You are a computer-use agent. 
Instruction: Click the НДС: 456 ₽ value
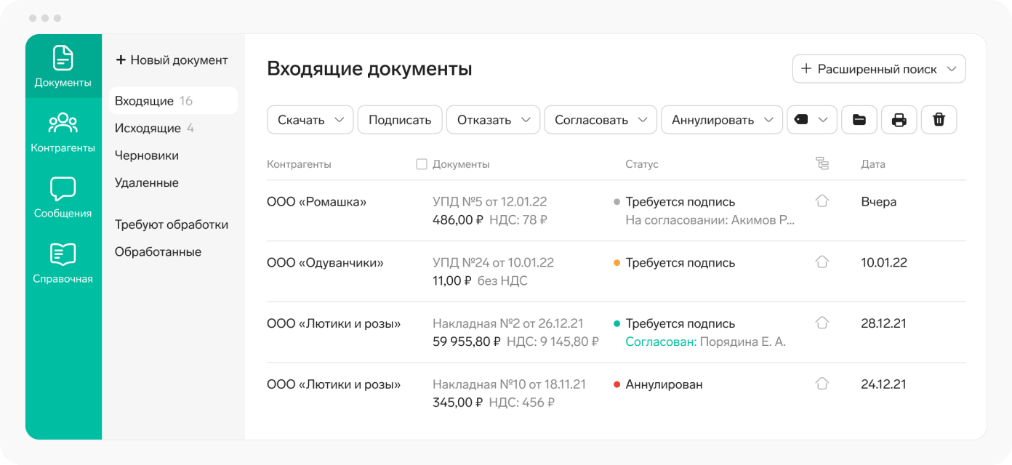[522, 403]
